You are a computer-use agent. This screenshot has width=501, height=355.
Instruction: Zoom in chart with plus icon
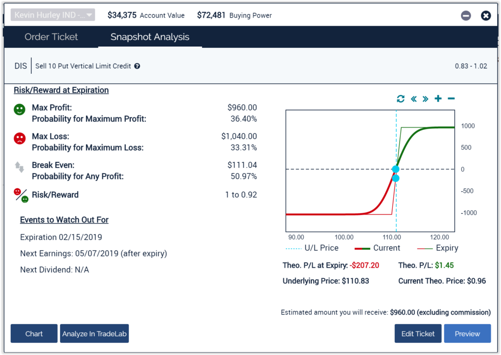pos(438,99)
